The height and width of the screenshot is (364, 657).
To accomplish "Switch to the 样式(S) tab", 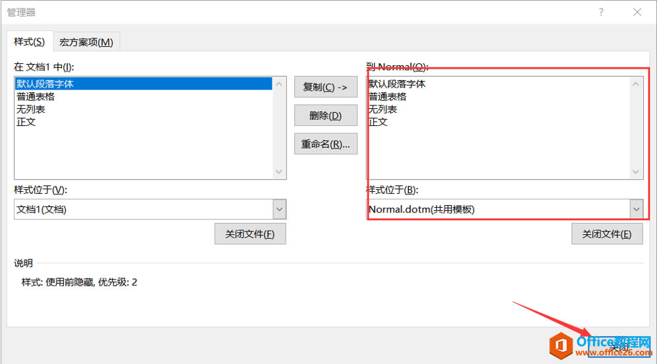I will pos(29,42).
